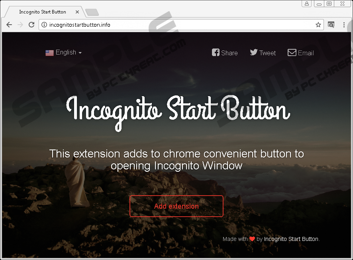353x260 pixels.
Task: Minimize the Chrome window
Action: 319,4
